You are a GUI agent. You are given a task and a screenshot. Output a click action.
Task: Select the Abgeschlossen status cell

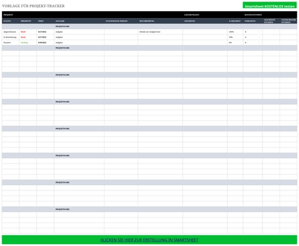pyautogui.click(x=10, y=32)
